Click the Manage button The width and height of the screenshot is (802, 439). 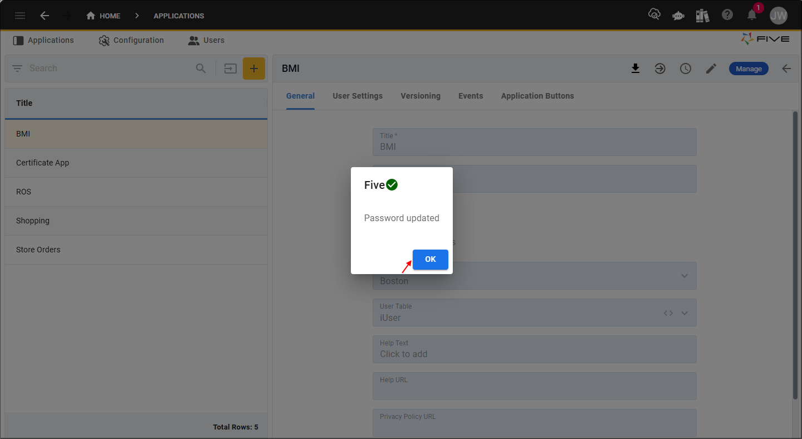(749, 69)
